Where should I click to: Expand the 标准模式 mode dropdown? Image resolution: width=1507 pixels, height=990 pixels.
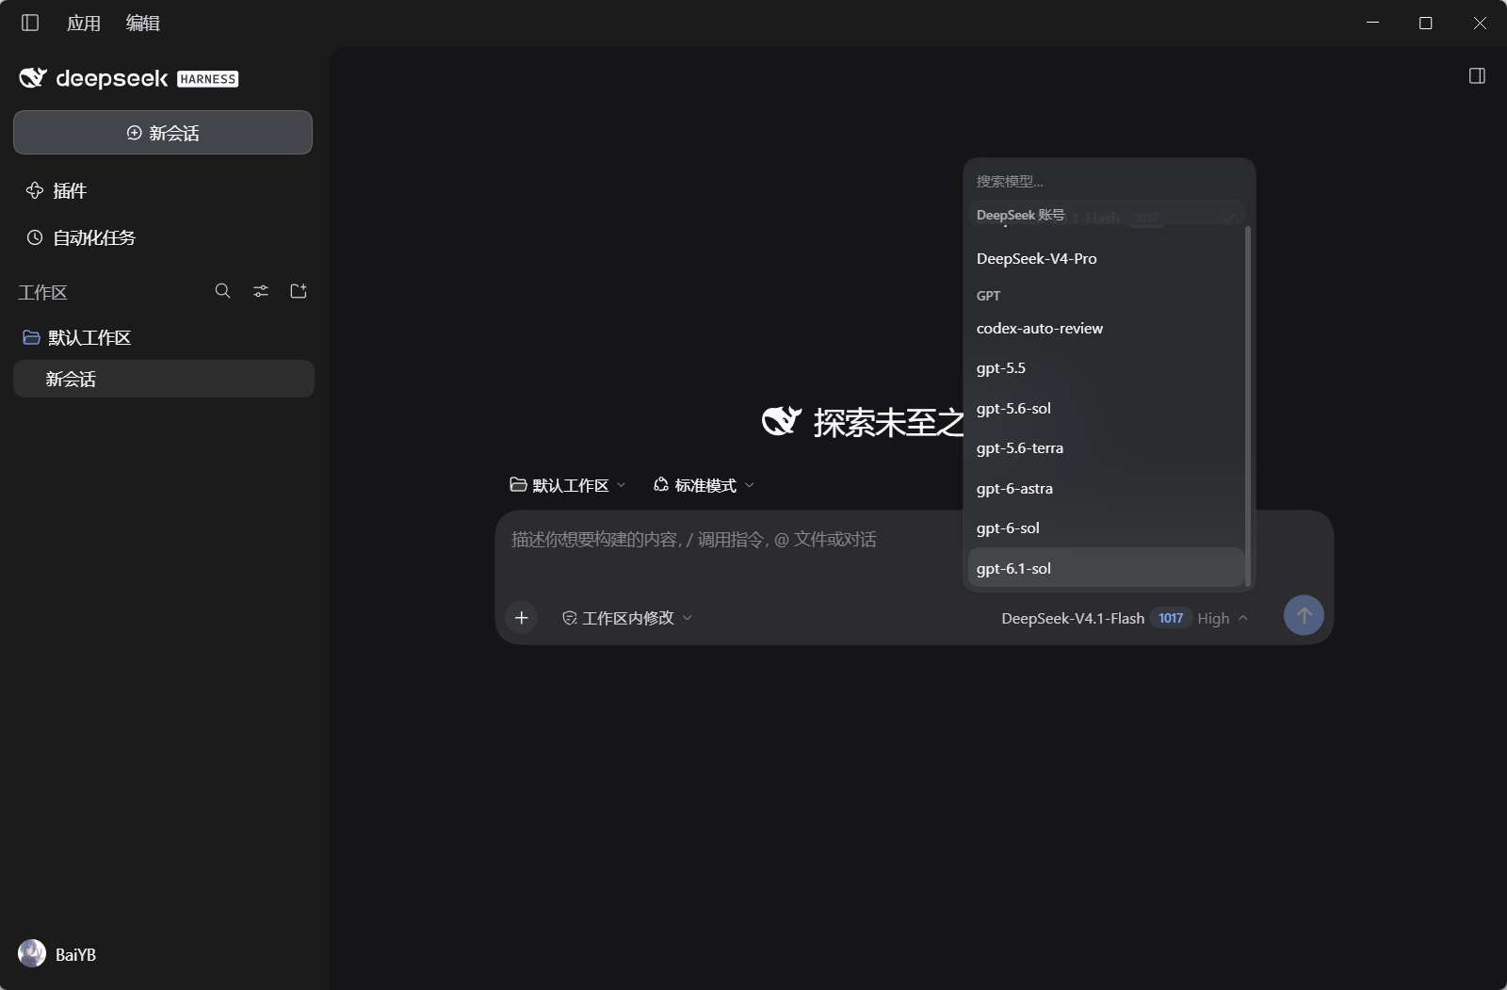(x=705, y=485)
